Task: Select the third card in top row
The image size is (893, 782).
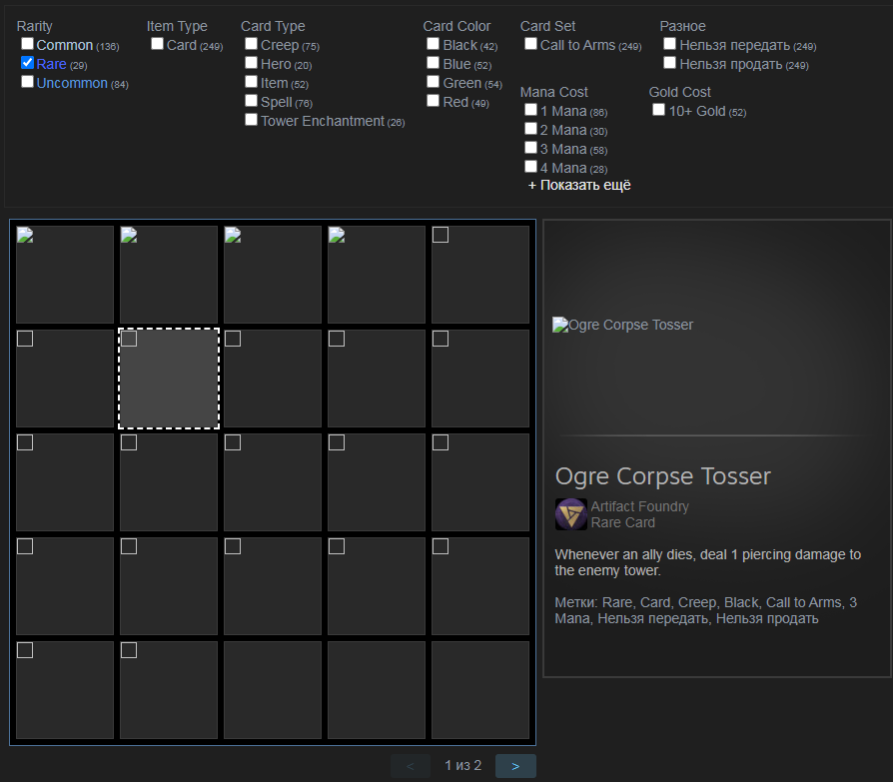Action: click(x=273, y=275)
